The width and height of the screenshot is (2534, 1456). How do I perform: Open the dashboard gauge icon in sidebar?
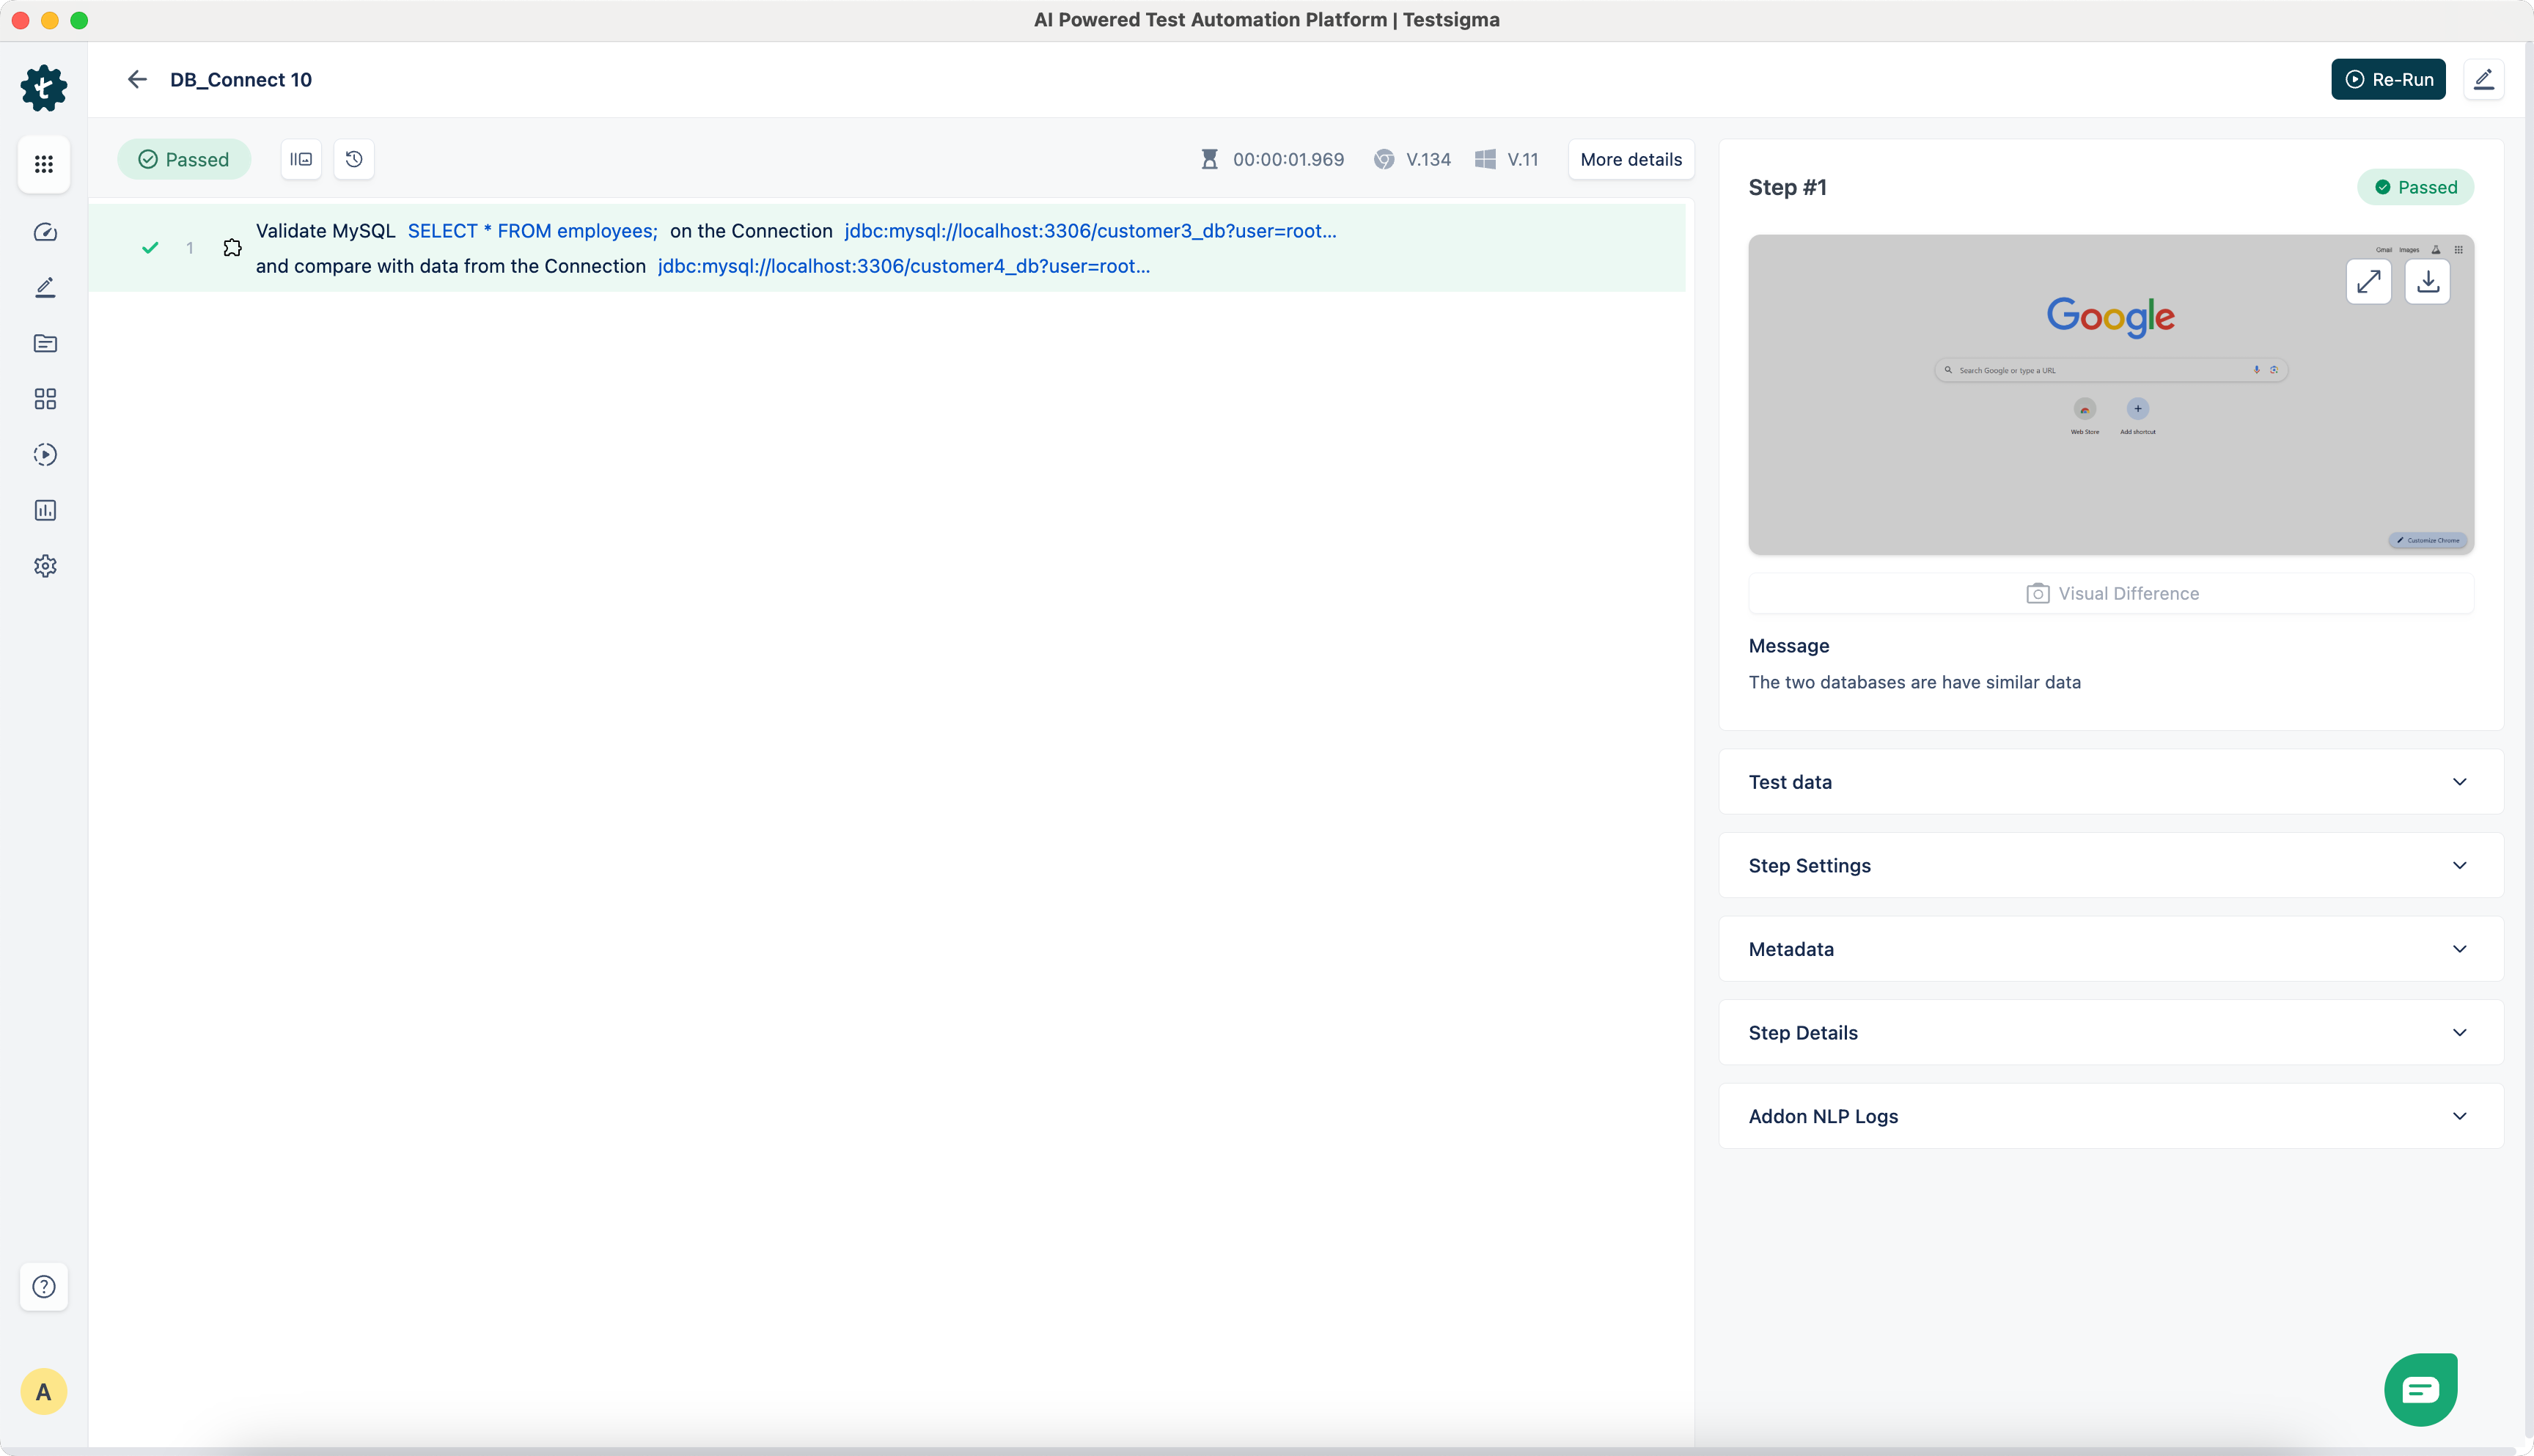45,232
